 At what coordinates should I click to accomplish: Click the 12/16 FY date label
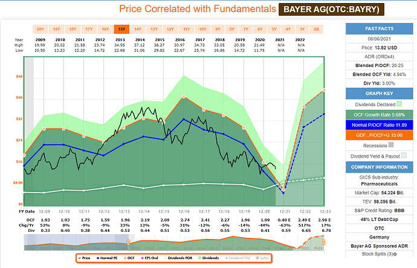coord(184,212)
